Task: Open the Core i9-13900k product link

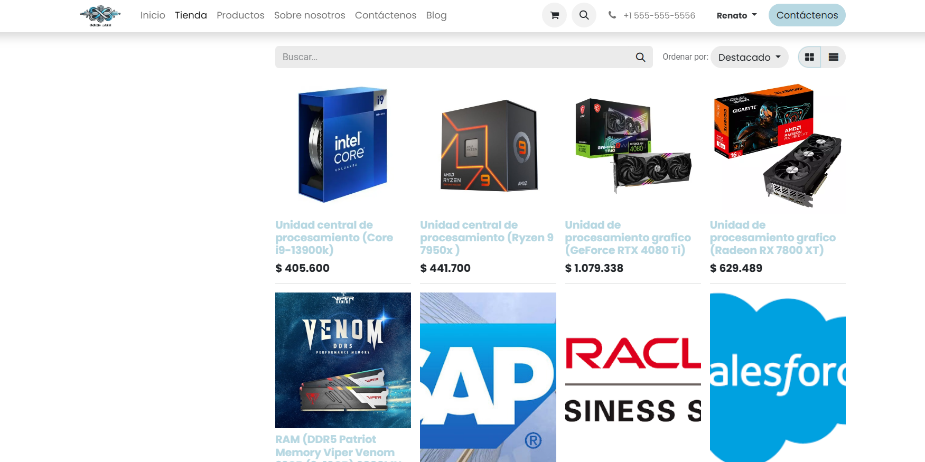Action: [x=334, y=238]
